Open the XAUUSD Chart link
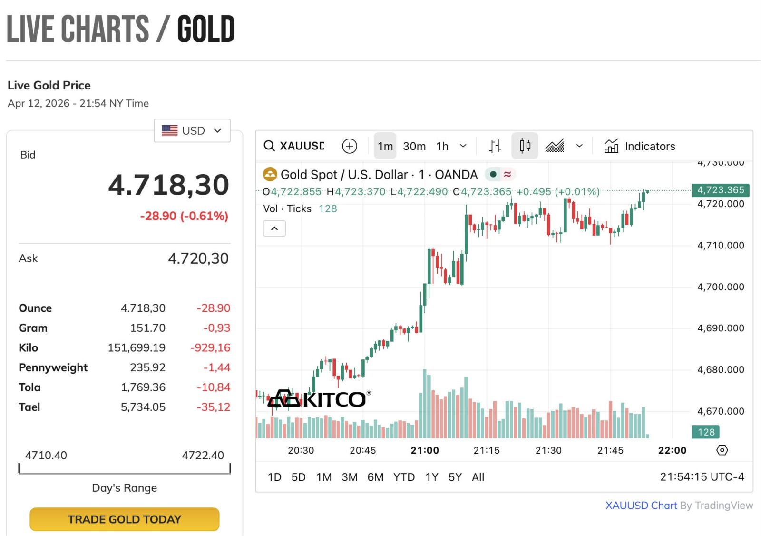761x536 pixels. (x=641, y=506)
